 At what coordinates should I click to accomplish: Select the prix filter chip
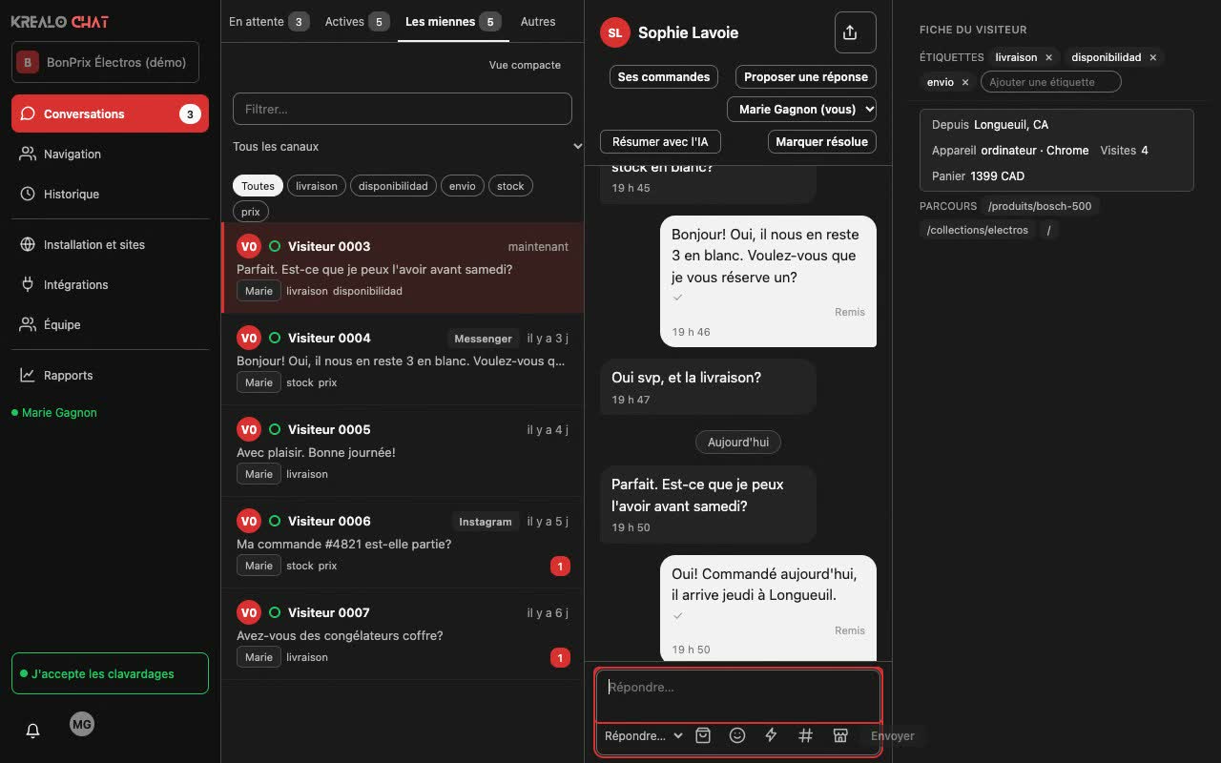pos(250,212)
